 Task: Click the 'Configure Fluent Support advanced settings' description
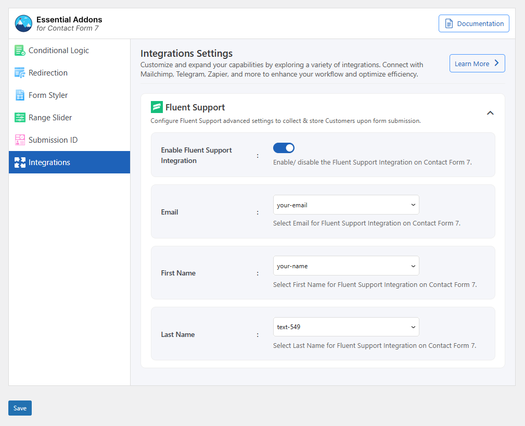point(286,121)
